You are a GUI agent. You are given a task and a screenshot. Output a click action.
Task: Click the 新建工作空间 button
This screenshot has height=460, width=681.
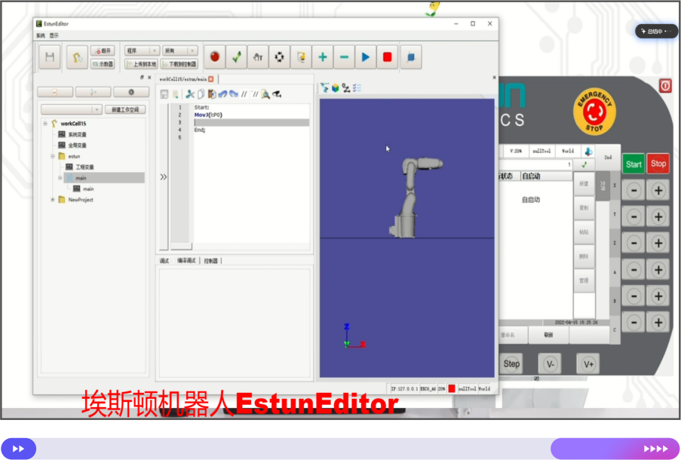click(x=126, y=109)
